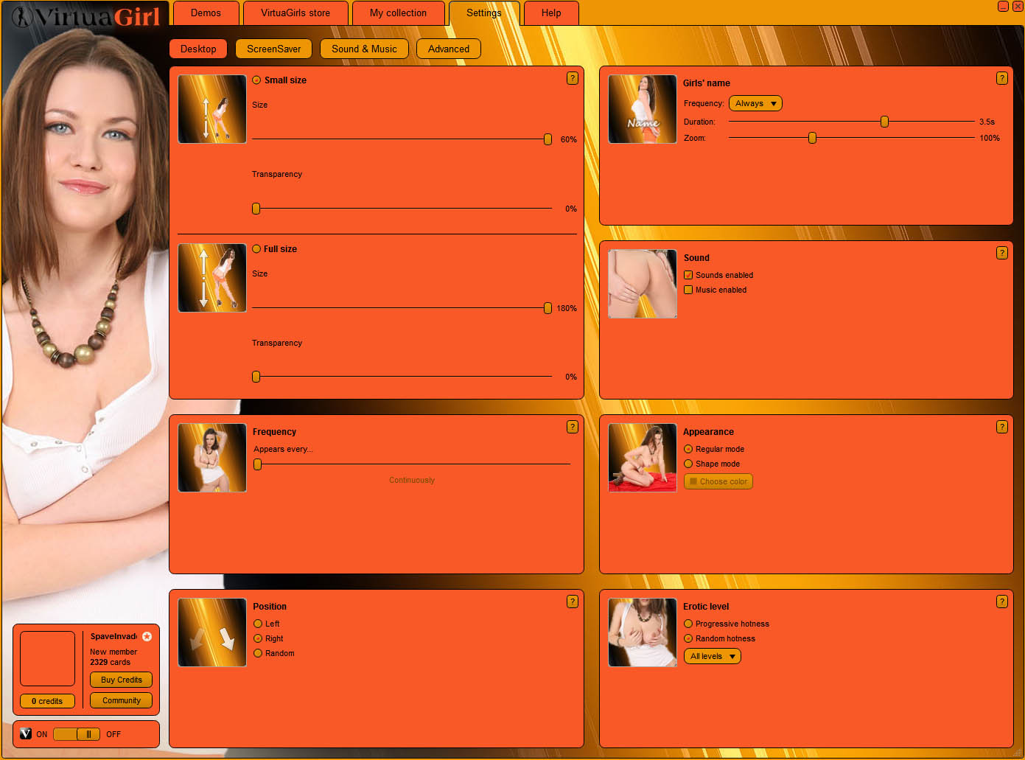Viewport: 1025px width, 760px height.
Task: Open help for the Frequency panel
Action: coord(572,427)
